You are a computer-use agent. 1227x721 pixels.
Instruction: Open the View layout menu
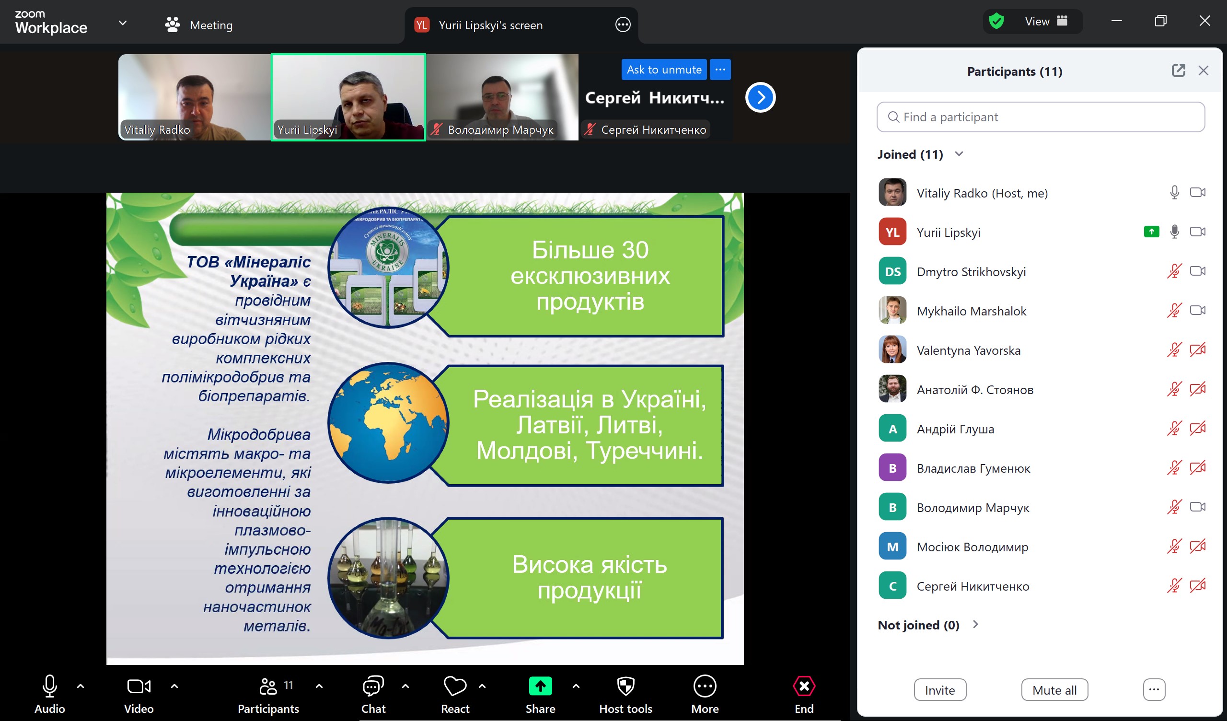(x=1045, y=22)
